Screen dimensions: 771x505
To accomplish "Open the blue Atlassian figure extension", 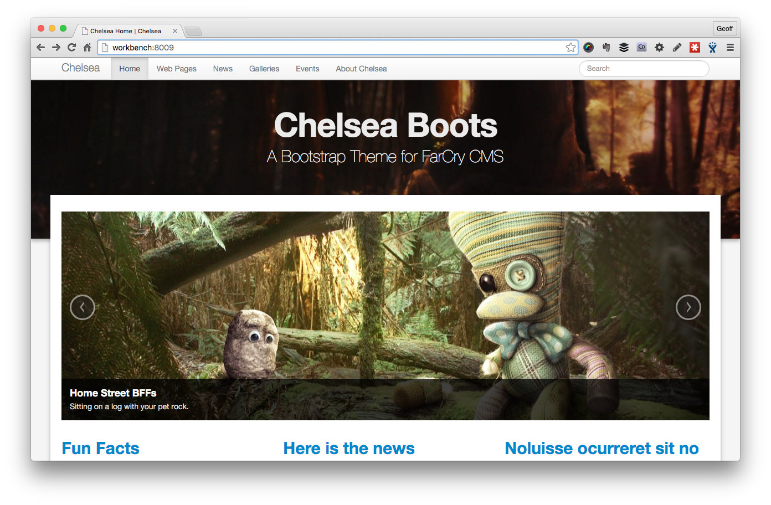I will click(712, 48).
